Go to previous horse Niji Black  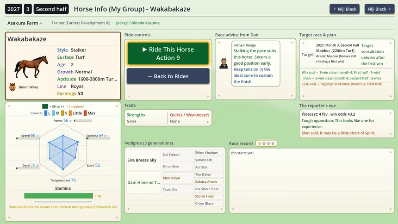344,9
